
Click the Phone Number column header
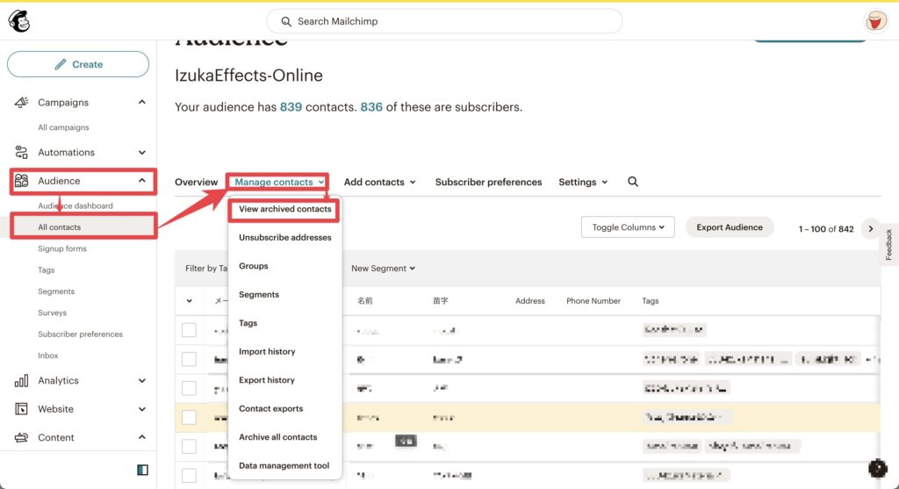(x=593, y=301)
